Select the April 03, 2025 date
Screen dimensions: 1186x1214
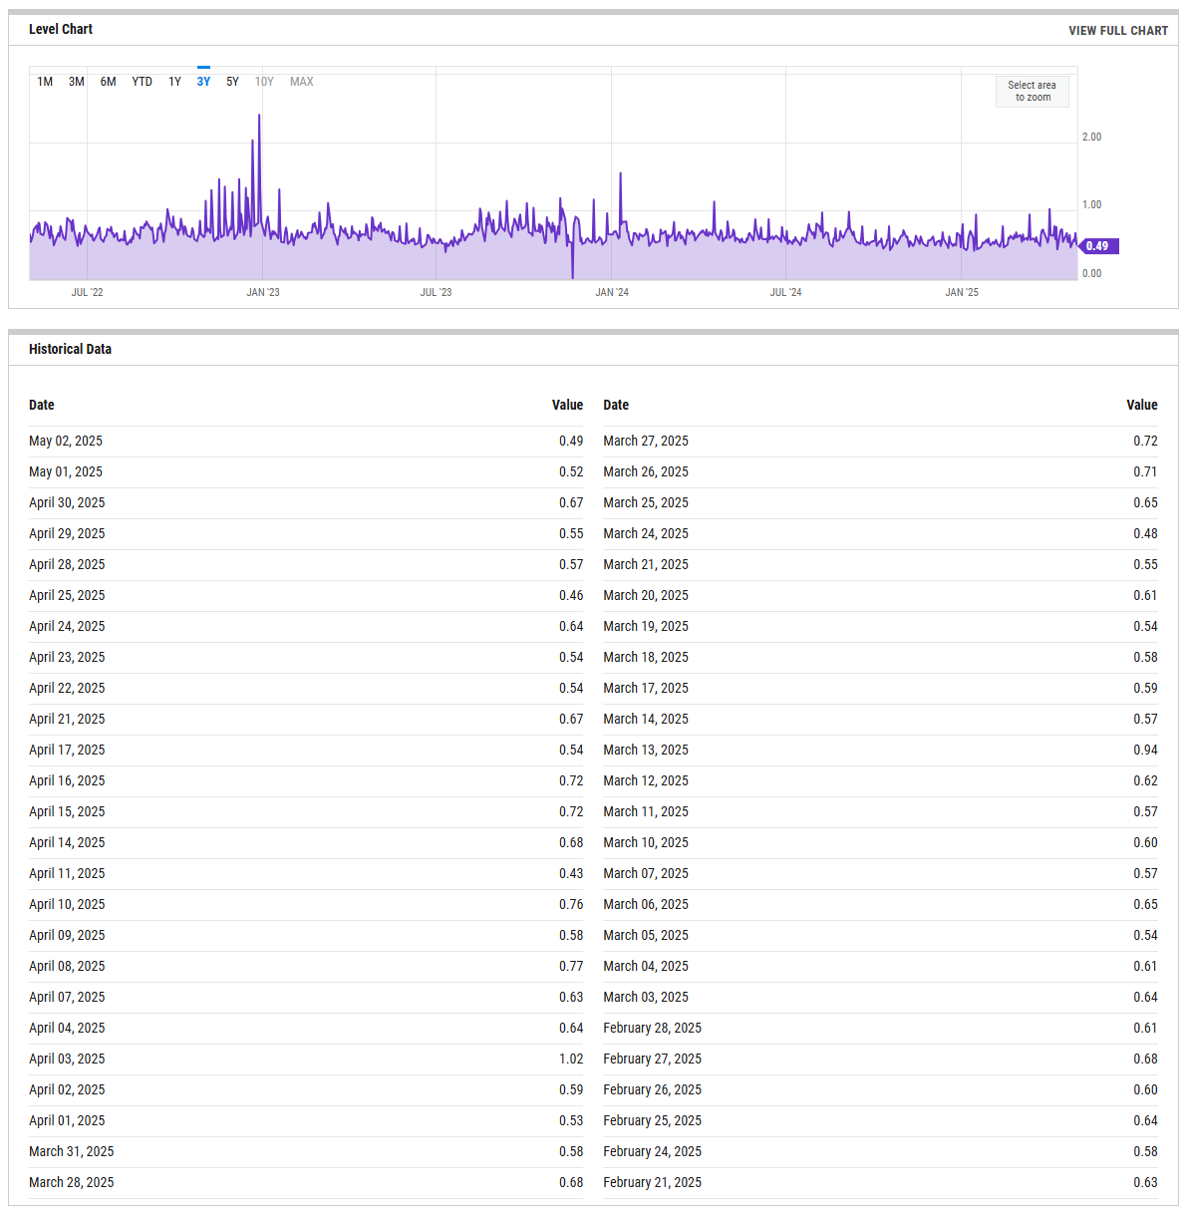[x=67, y=1059]
